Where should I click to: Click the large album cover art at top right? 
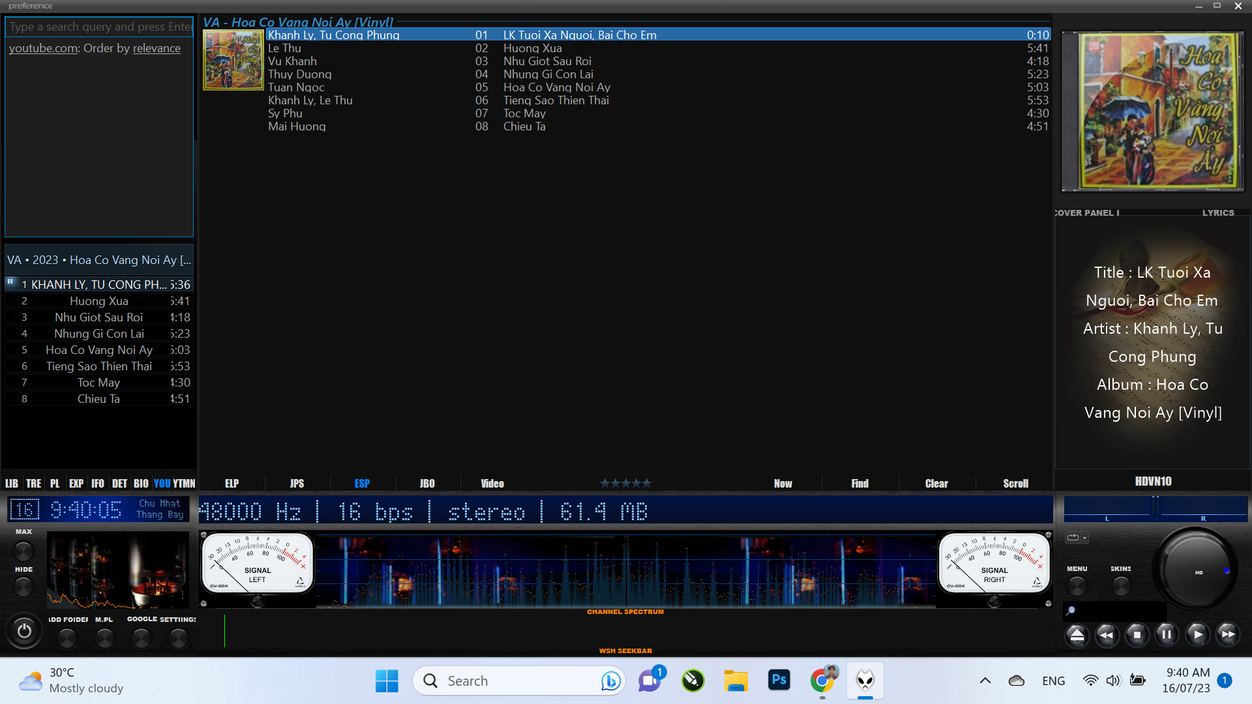click(1153, 111)
